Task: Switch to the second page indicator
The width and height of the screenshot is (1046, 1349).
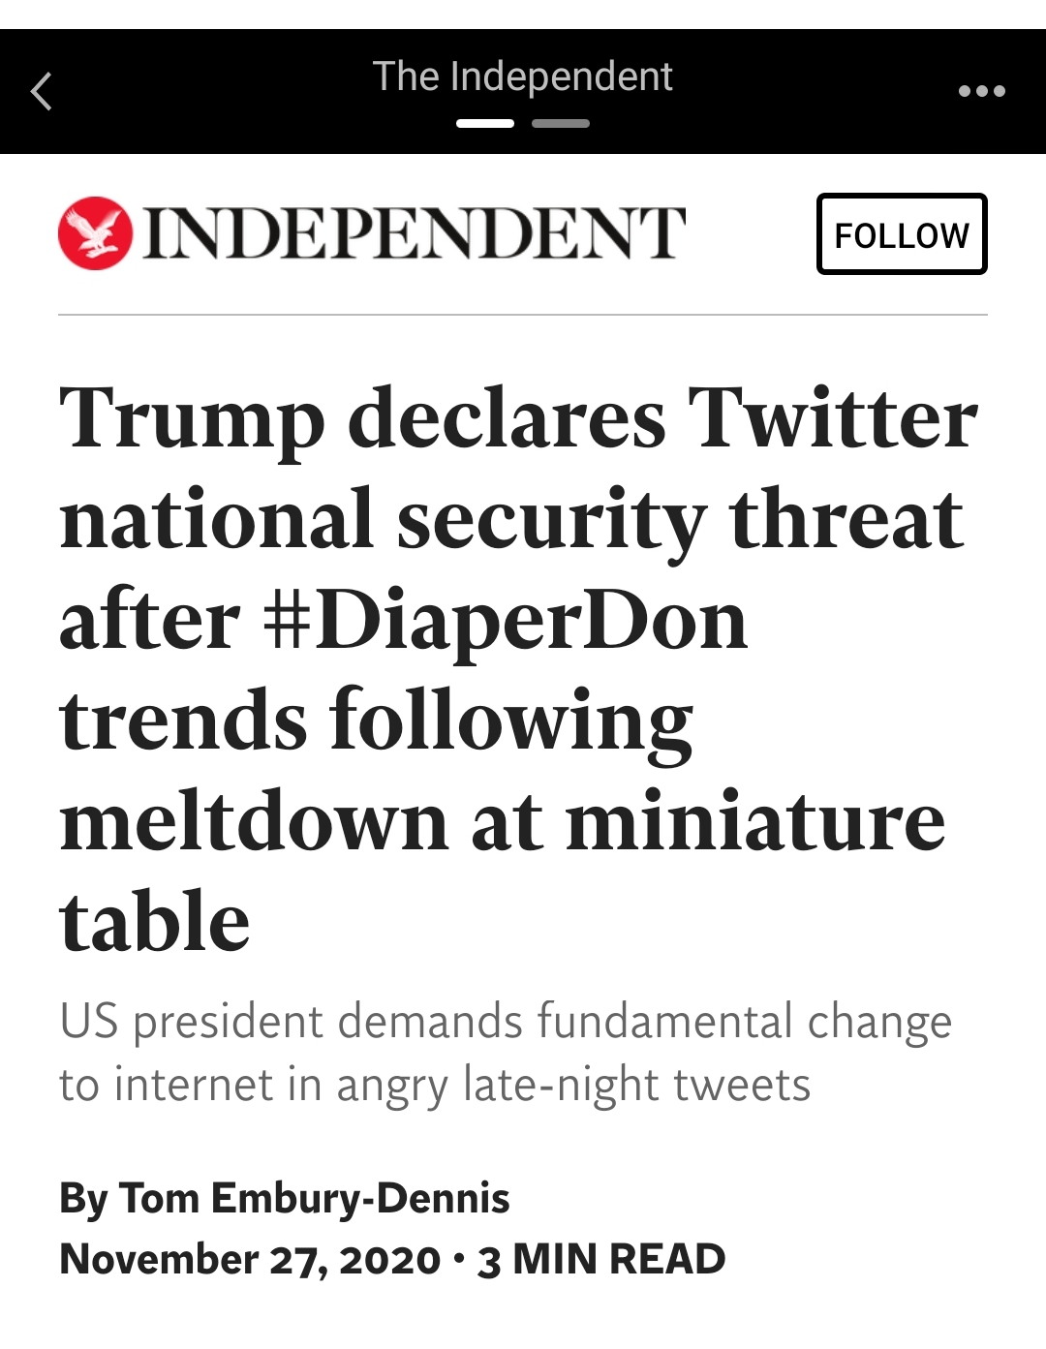Action: click(561, 124)
